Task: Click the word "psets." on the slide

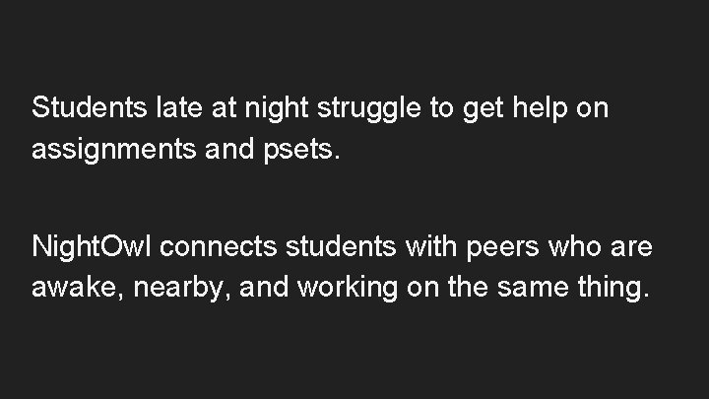Action: pyautogui.click(x=301, y=150)
